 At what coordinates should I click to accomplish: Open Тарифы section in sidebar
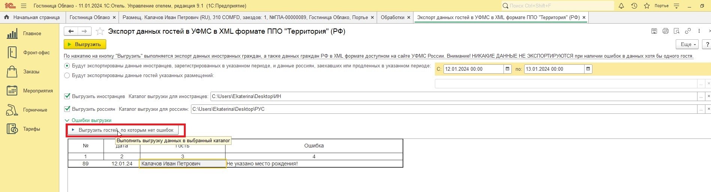click(29, 129)
